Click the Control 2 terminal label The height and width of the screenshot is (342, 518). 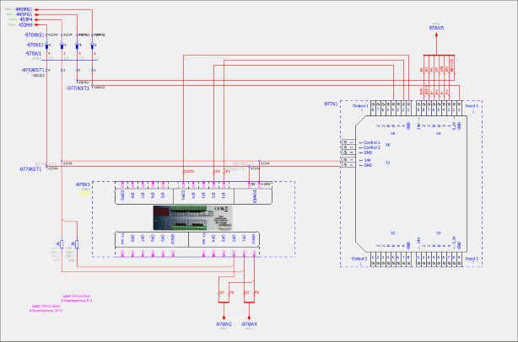coord(372,147)
